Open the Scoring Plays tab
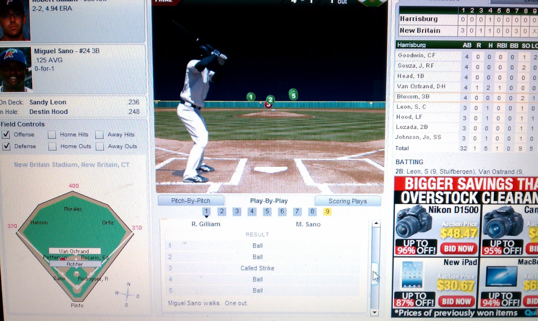Image resolution: width=538 pixels, height=321 pixels. (x=348, y=201)
